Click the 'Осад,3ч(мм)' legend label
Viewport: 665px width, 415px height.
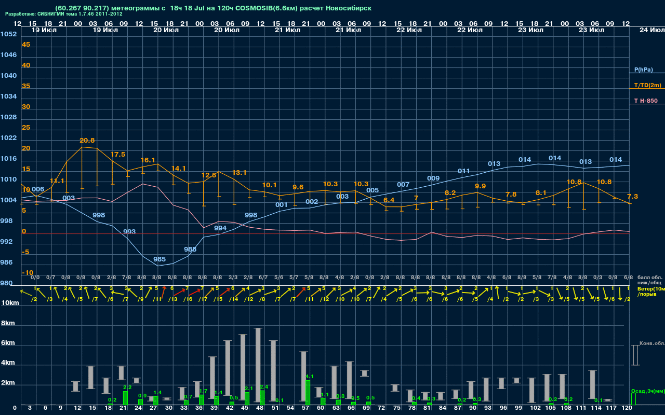coord(647,391)
